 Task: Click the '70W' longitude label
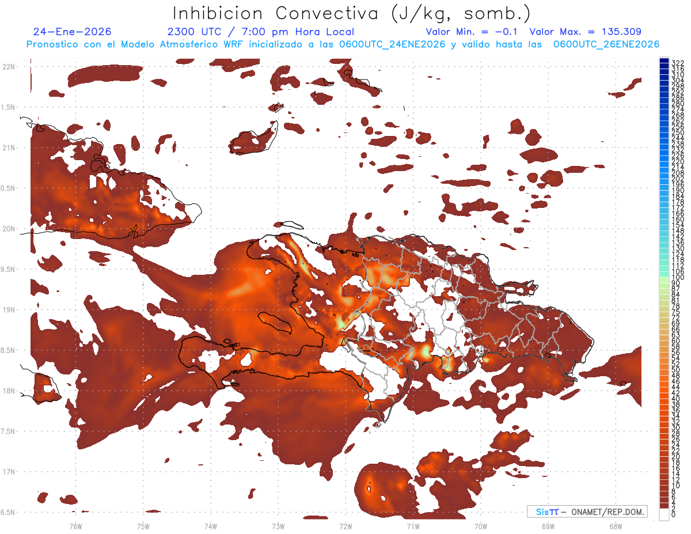480,526
